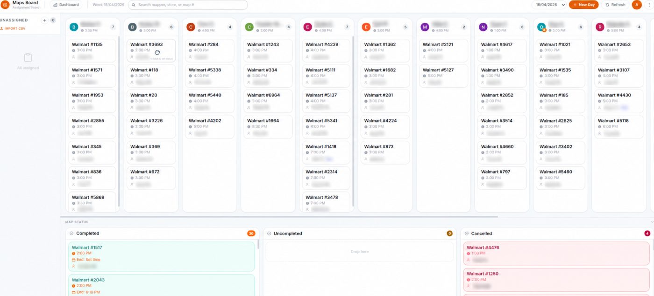Open Walmart #1418 card
The height and width of the screenshot is (296, 654).
pyautogui.click(x=326, y=152)
